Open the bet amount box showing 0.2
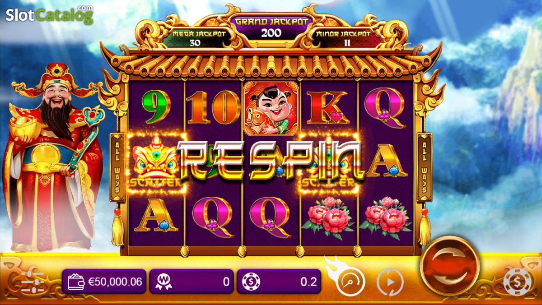The width and height of the screenshot is (542, 305). (x=279, y=282)
